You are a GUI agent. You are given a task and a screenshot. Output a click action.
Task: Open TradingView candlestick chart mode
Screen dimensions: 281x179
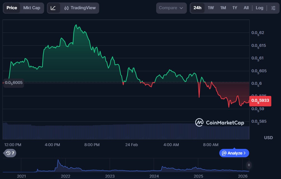tap(80, 8)
